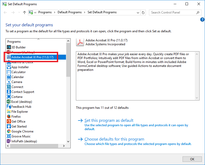
Task: Click the Camera app icon
Action: (x=9, y=82)
